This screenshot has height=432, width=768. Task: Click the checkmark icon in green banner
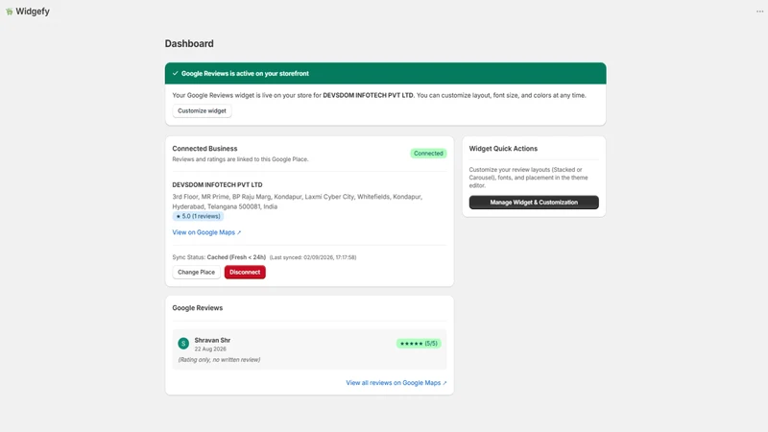pos(175,74)
